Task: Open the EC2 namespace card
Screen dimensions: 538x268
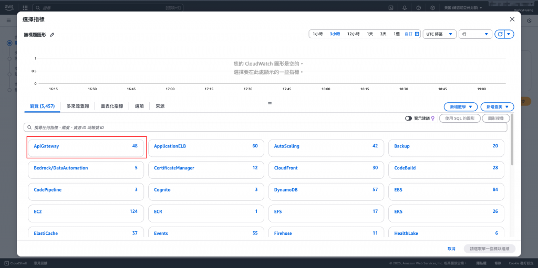Action: 86,213
